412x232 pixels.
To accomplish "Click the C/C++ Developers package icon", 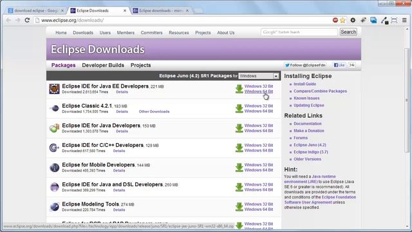I will [54, 148].
